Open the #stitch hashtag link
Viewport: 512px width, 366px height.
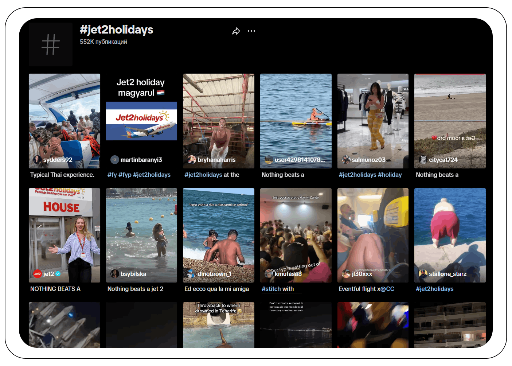point(271,289)
